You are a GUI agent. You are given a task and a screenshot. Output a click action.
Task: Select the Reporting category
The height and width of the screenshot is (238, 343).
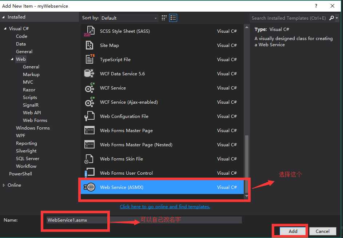[x=27, y=143]
